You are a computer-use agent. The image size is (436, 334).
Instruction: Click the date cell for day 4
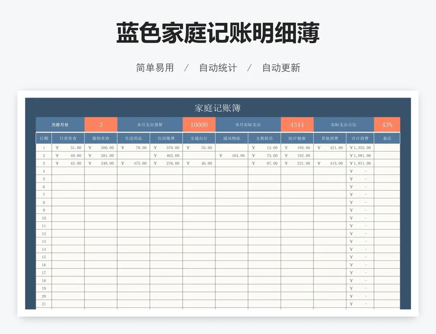point(44,171)
